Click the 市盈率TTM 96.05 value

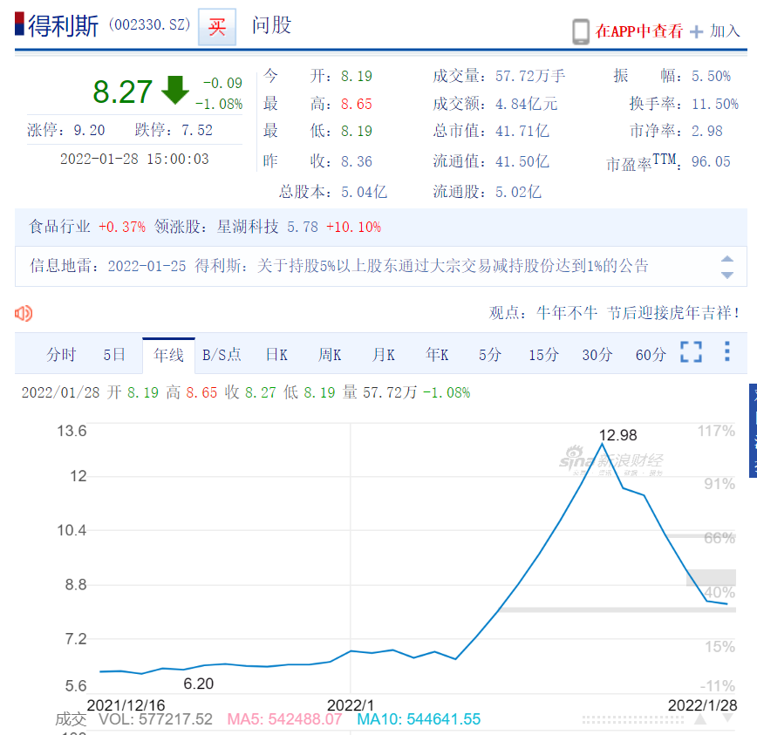711,161
